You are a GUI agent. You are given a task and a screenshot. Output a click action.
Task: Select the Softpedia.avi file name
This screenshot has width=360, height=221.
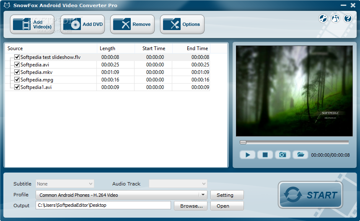35,64
